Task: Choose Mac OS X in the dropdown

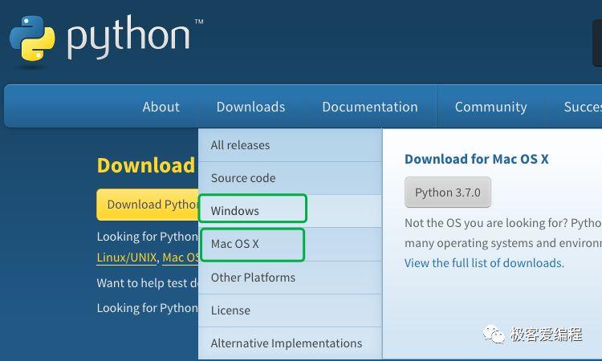Action: [x=291, y=244]
